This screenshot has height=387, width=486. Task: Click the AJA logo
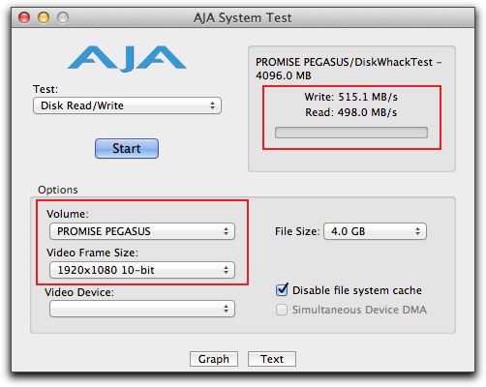127,58
